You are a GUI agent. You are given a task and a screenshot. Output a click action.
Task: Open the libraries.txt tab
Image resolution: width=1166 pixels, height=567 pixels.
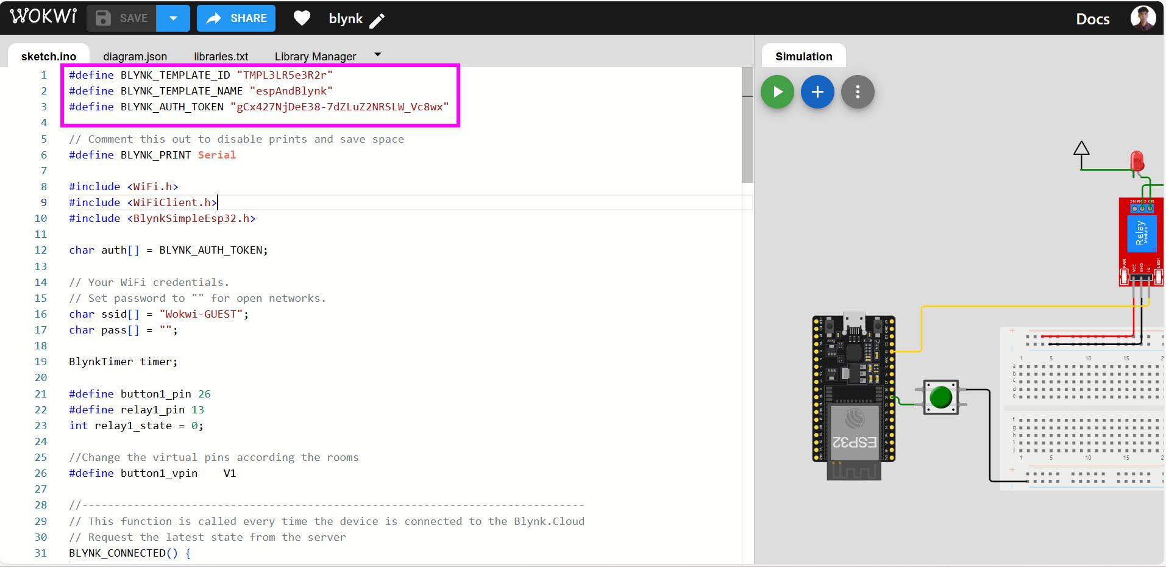(x=221, y=56)
